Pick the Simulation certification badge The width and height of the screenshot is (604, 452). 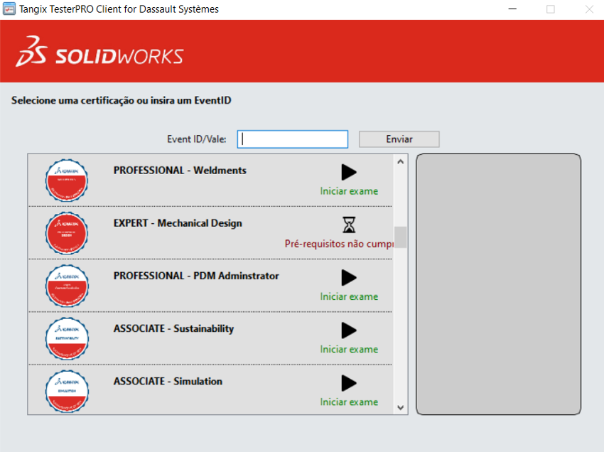(67, 390)
